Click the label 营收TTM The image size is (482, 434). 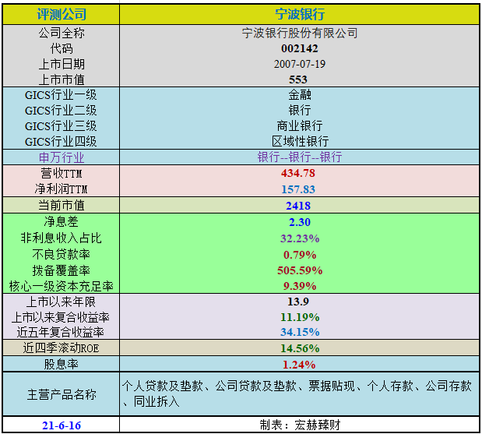[62, 173]
